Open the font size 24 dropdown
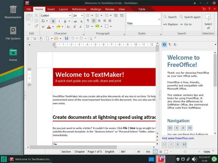218x163 pixels. point(82,15)
